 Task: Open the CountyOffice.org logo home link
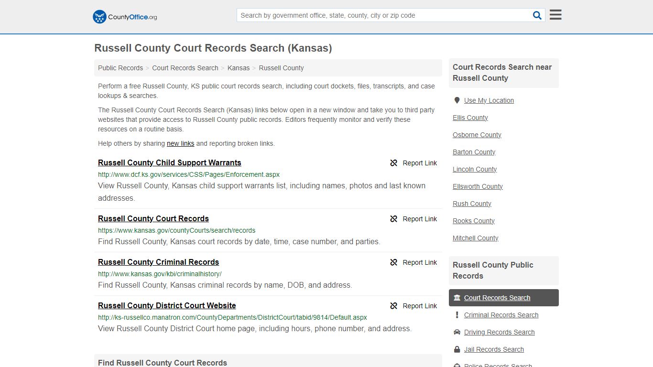[125, 17]
